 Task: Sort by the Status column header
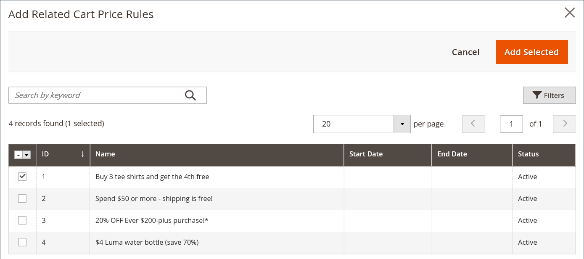528,154
